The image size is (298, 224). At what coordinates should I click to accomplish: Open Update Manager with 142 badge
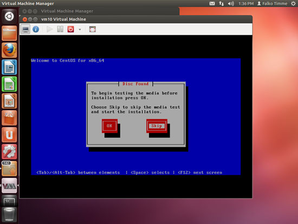click(9, 169)
